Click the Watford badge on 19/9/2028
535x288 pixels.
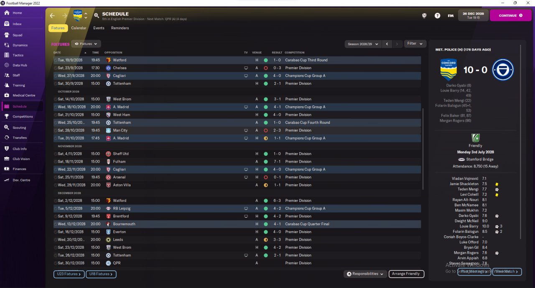[x=108, y=60]
